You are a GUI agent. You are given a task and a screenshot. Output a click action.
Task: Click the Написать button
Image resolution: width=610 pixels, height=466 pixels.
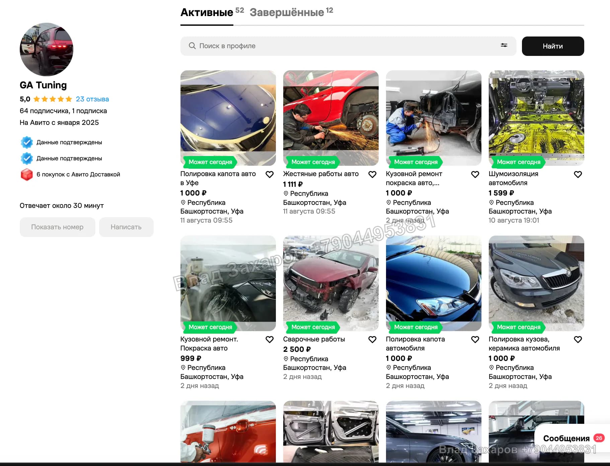pos(126,227)
